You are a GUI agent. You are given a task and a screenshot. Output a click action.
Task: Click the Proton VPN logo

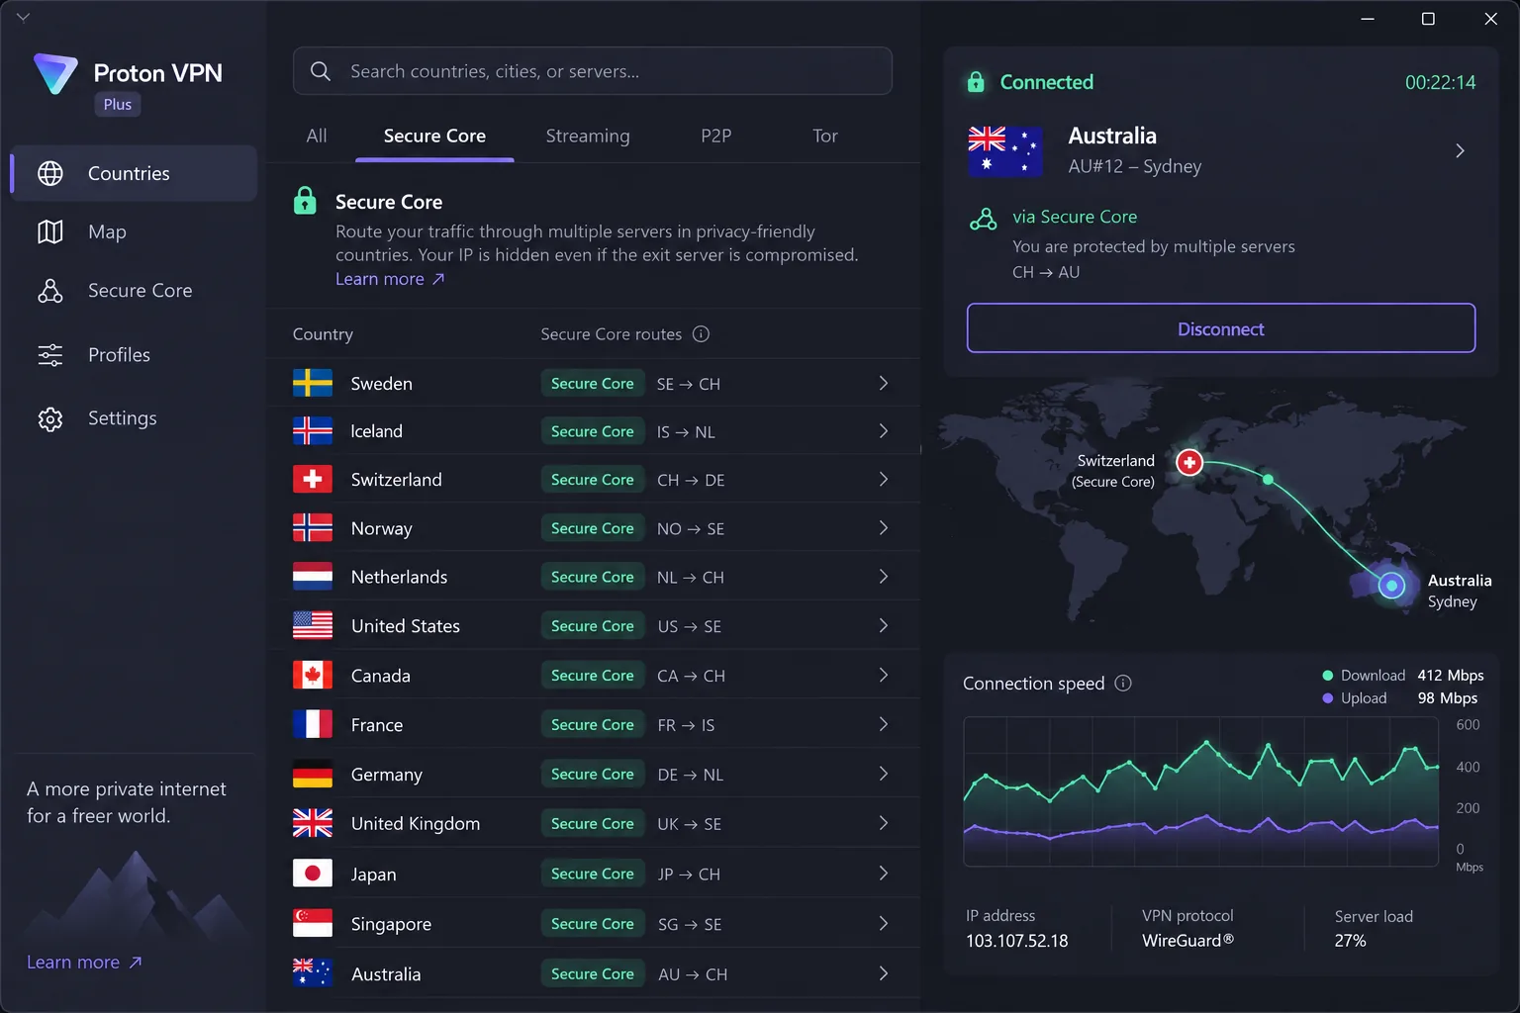[55, 74]
